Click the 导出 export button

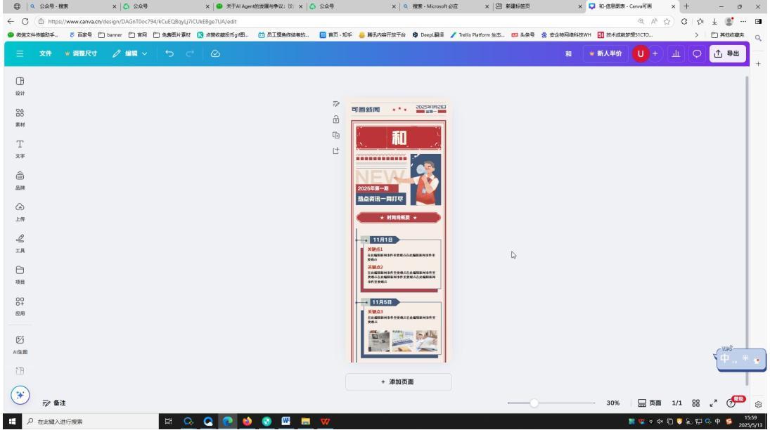[x=727, y=53]
